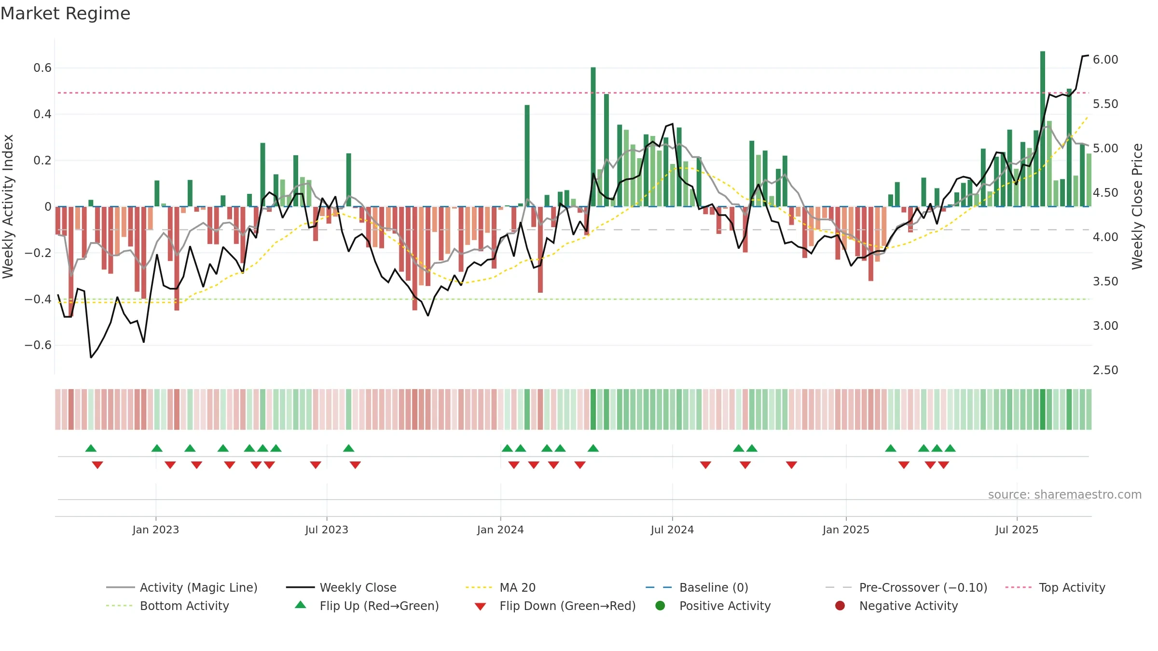1158x651 pixels.
Task: Click the Market Regime chart title
Action: (x=65, y=14)
